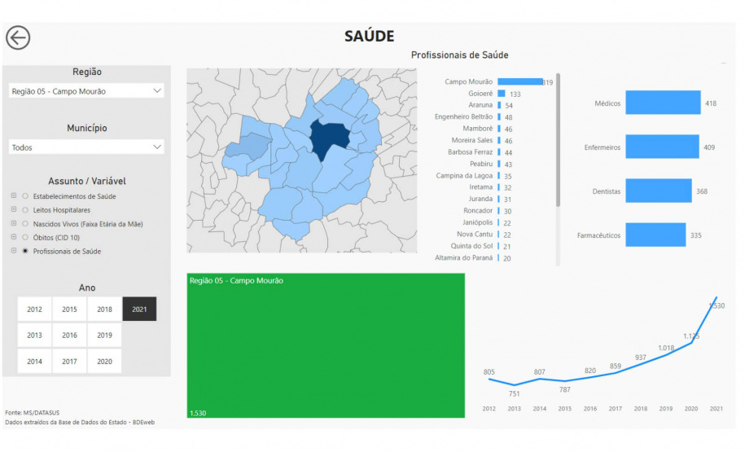
Task: Select Estabelecimentos de Saúde radio button
Action: coord(25,196)
